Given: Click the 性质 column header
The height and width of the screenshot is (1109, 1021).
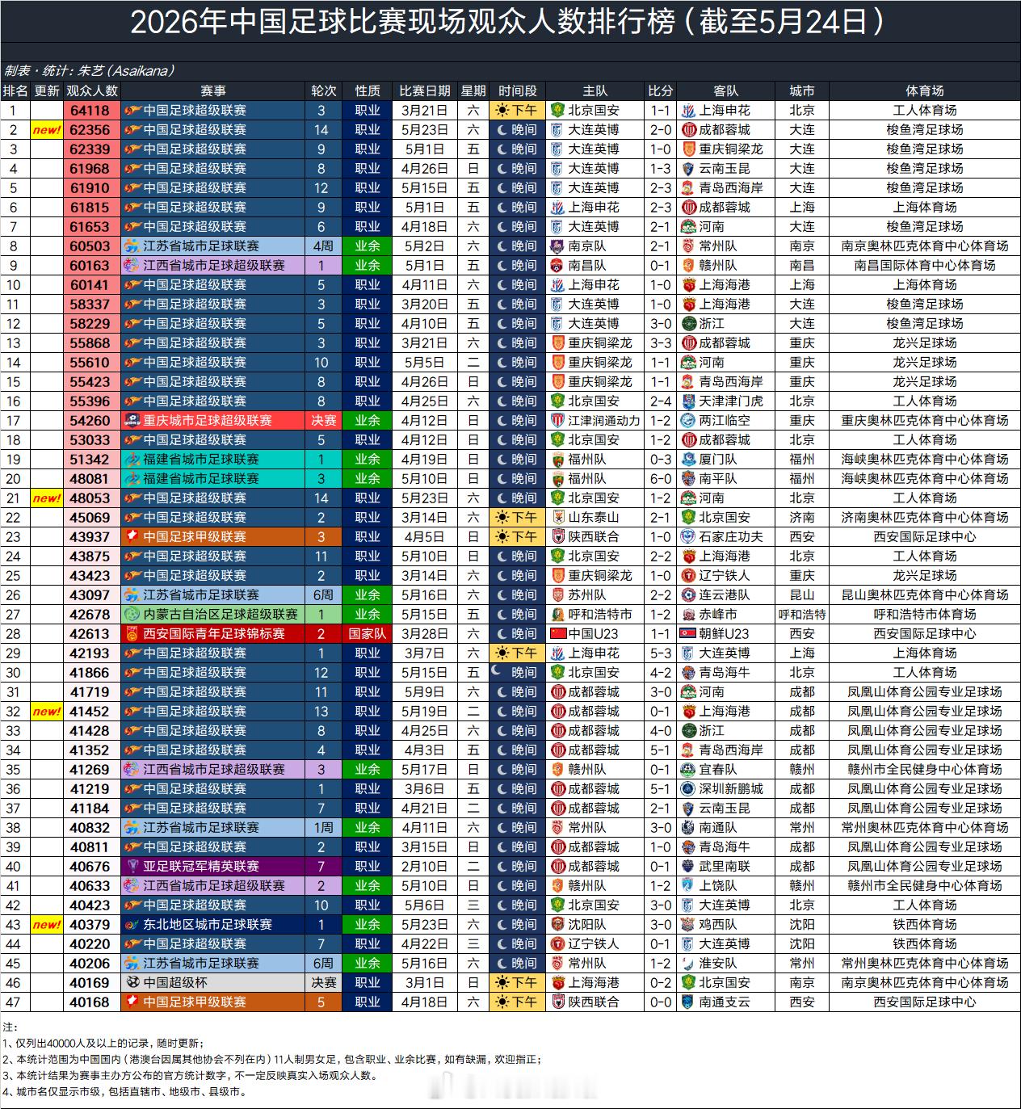Looking at the screenshot, I should point(368,91).
